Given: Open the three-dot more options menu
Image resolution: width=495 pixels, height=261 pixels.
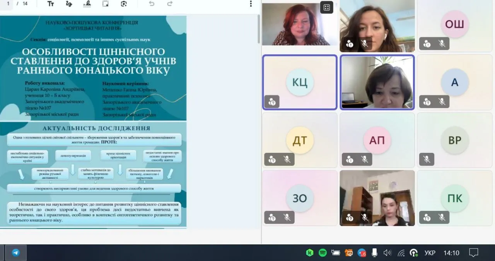Looking at the screenshot, I should pos(251,4).
